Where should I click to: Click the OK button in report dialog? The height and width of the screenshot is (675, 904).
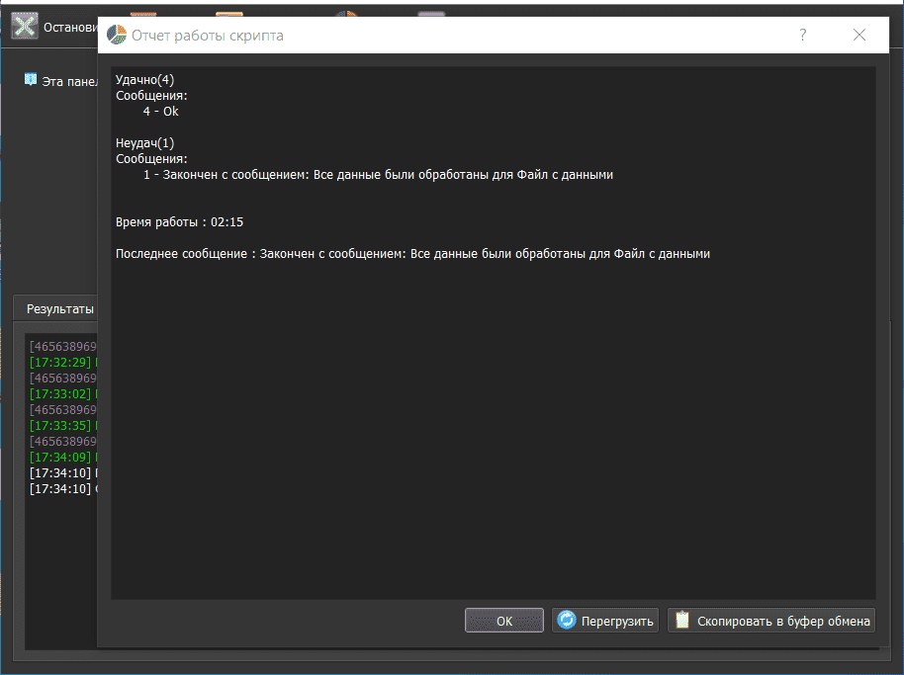coord(503,621)
